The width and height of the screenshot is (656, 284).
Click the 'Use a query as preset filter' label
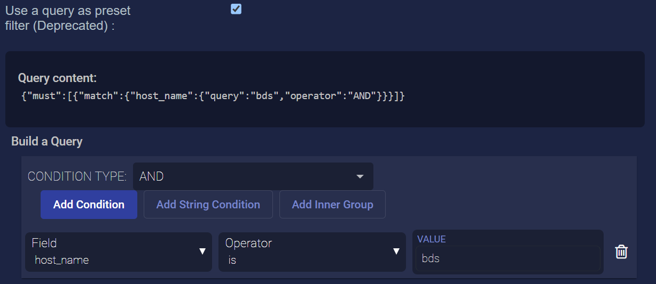[x=68, y=18]
